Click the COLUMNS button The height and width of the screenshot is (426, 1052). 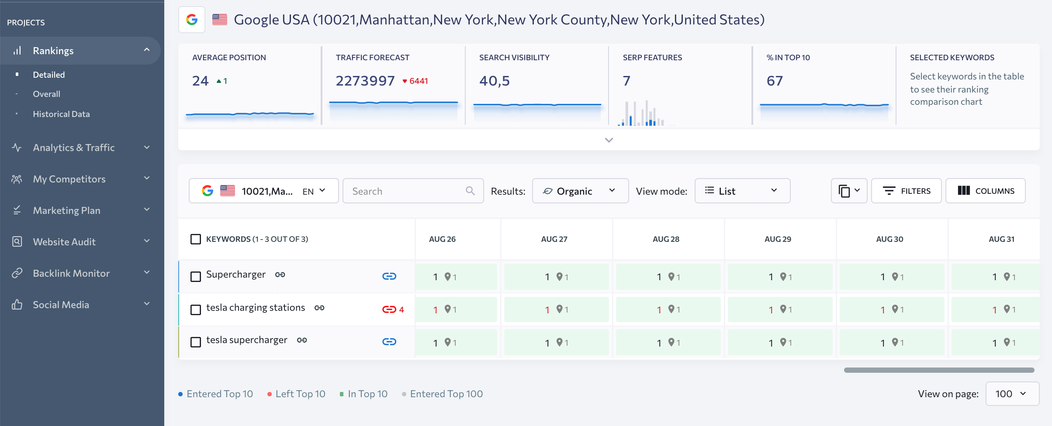[986, 191]
